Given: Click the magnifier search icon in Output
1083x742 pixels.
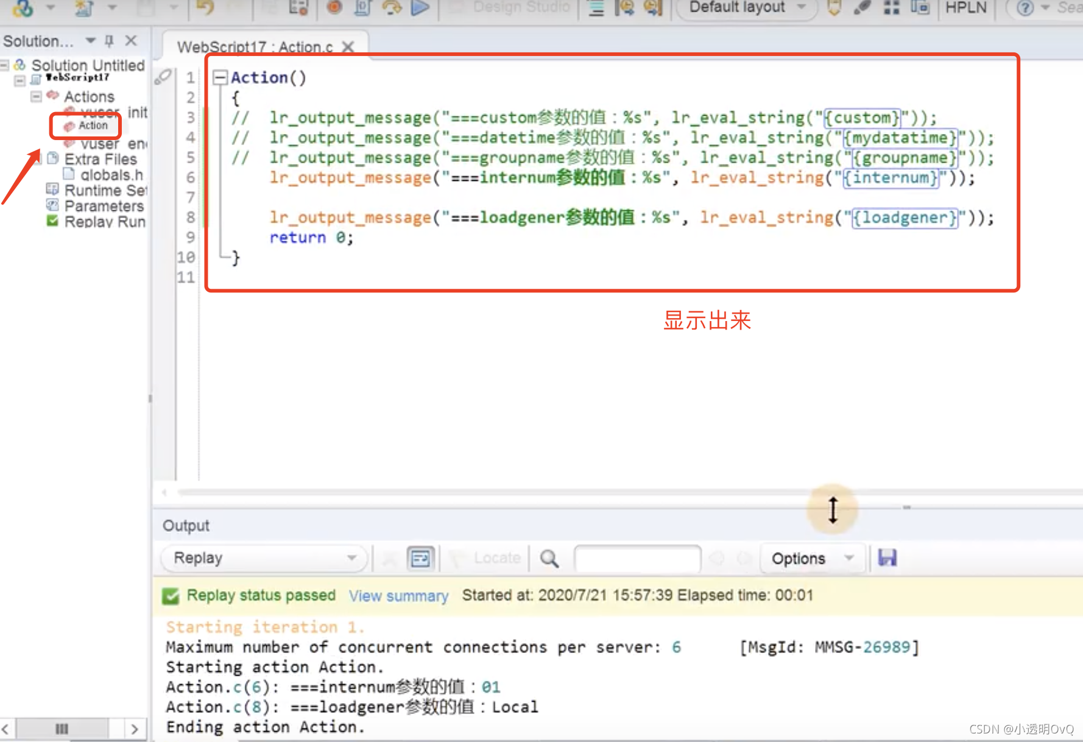Looking at the screenshot, I should pos(549,558).
